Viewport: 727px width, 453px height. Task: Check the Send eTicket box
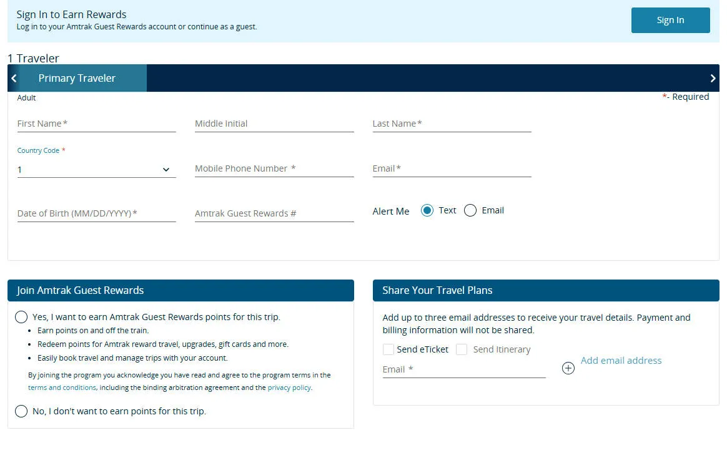click(x=388, y=349)
